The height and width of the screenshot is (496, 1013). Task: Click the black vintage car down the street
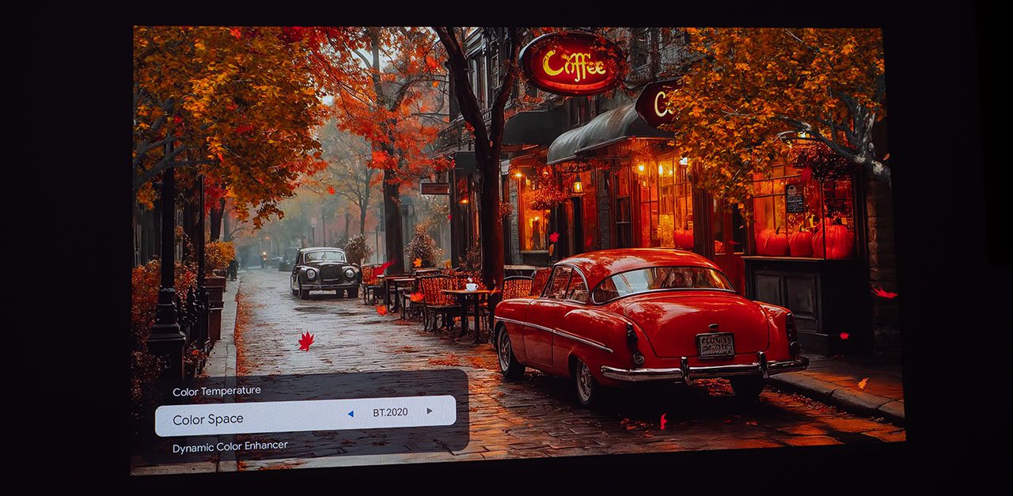[x=325, y=271]
